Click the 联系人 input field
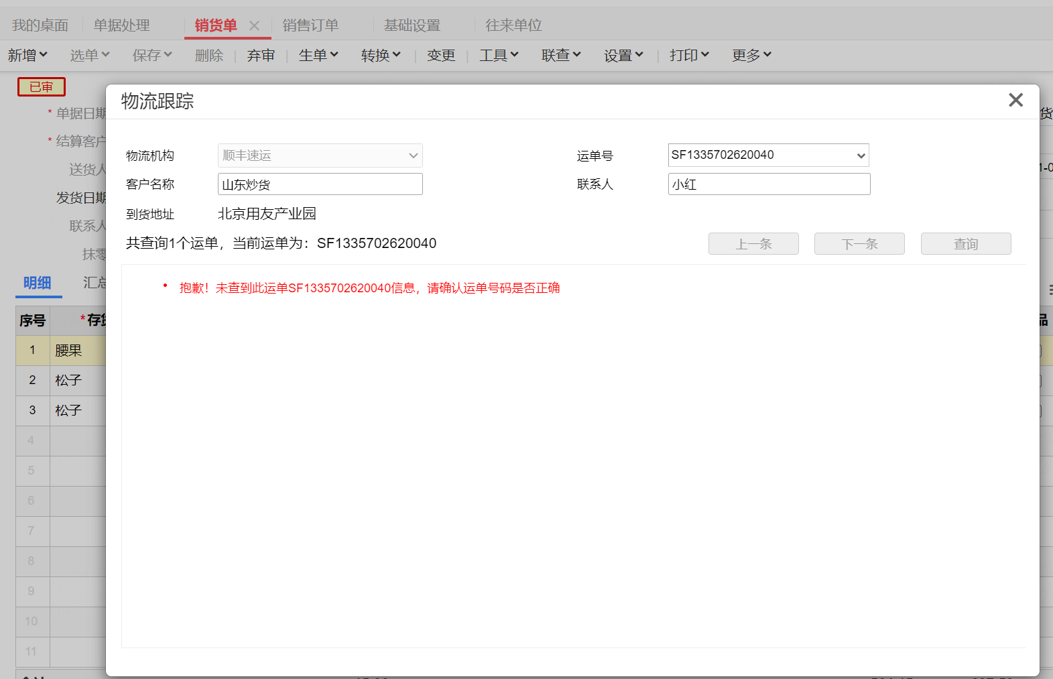The height and width of the screenshot is (679, 1053). 769,184
